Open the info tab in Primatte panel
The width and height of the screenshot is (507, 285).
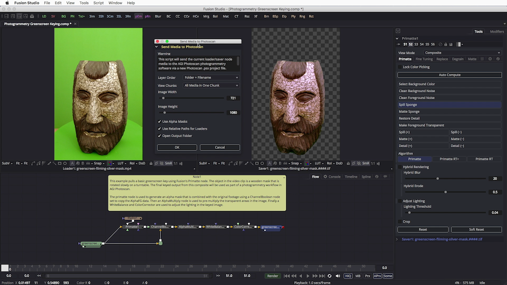pyautogui.click(x=498, y=59)
